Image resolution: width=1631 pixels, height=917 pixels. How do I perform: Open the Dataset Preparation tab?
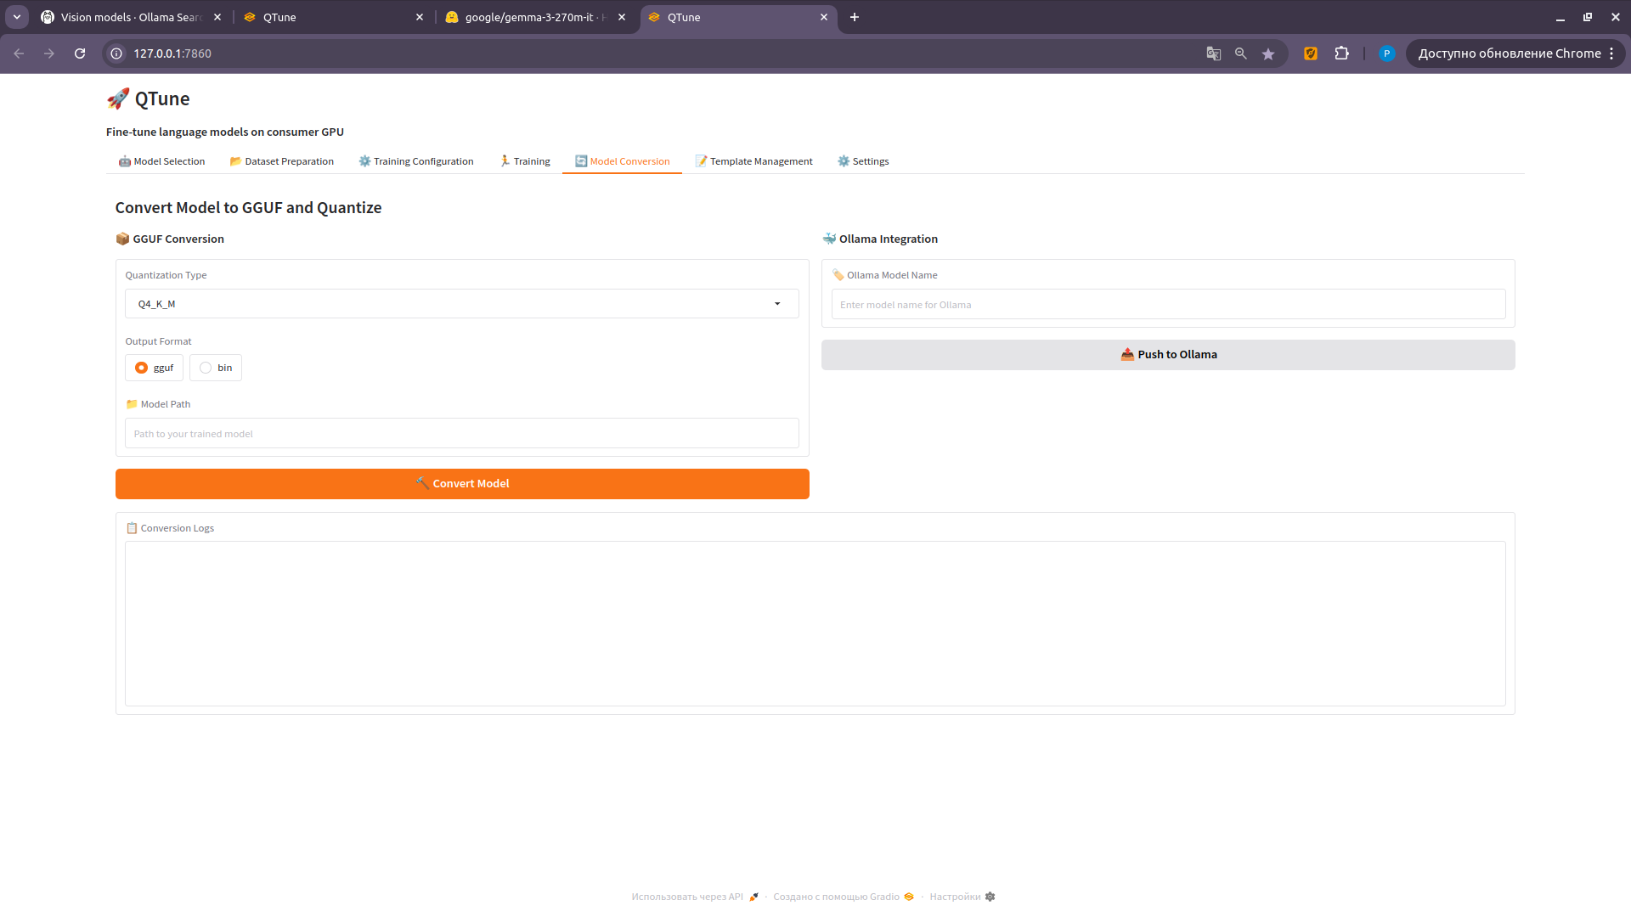pos(281,161)
